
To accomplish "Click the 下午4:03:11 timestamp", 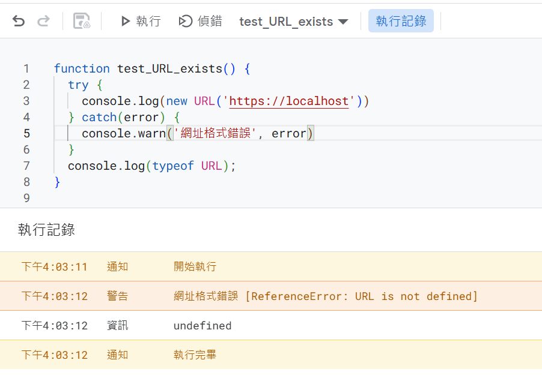I will click(54, 267).
